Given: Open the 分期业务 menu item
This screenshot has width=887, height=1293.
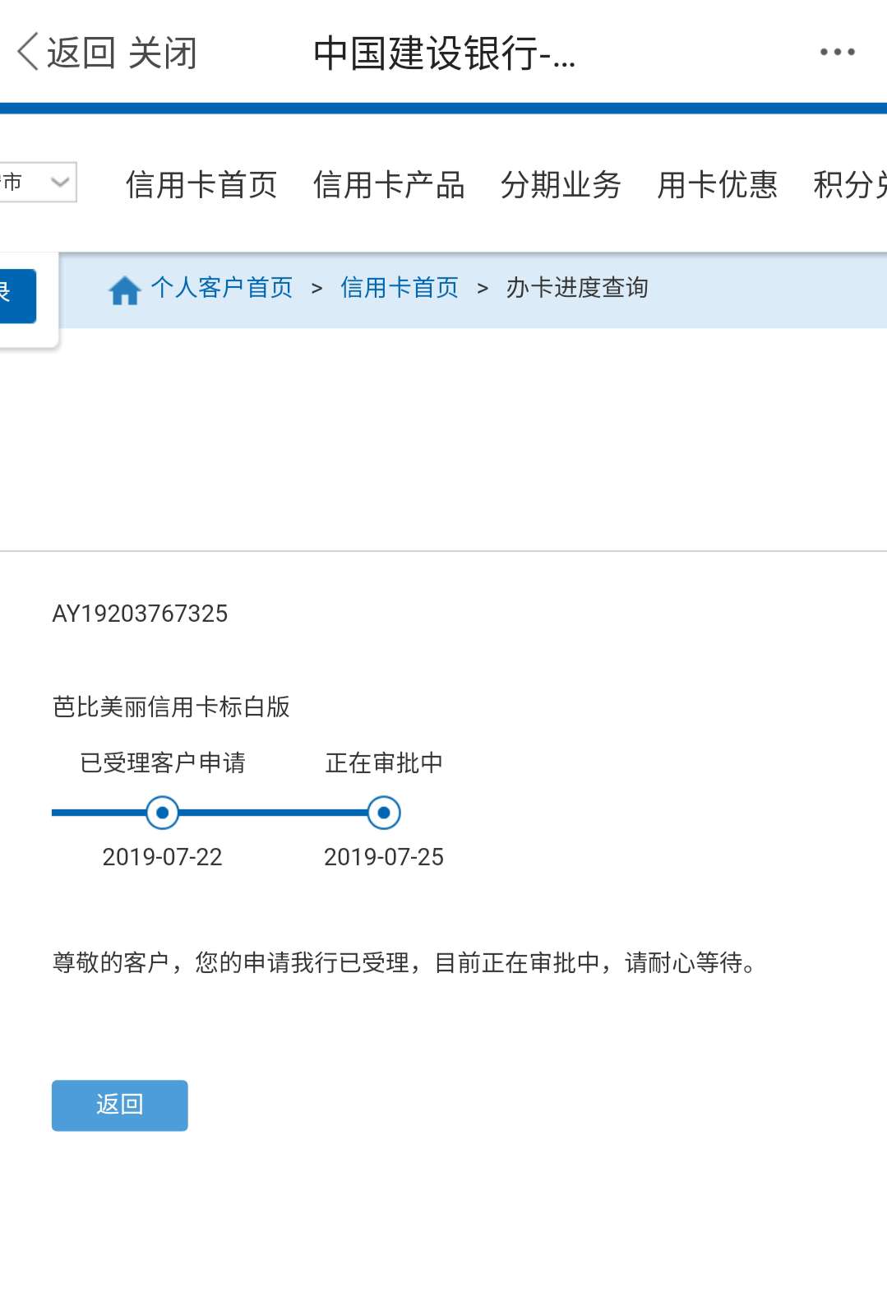Looking at the screenshot, I should point(561,185).
